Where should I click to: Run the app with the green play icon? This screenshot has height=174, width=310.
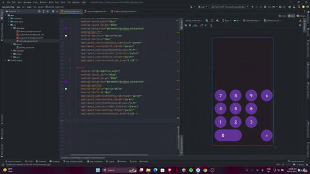click(252, 7)
